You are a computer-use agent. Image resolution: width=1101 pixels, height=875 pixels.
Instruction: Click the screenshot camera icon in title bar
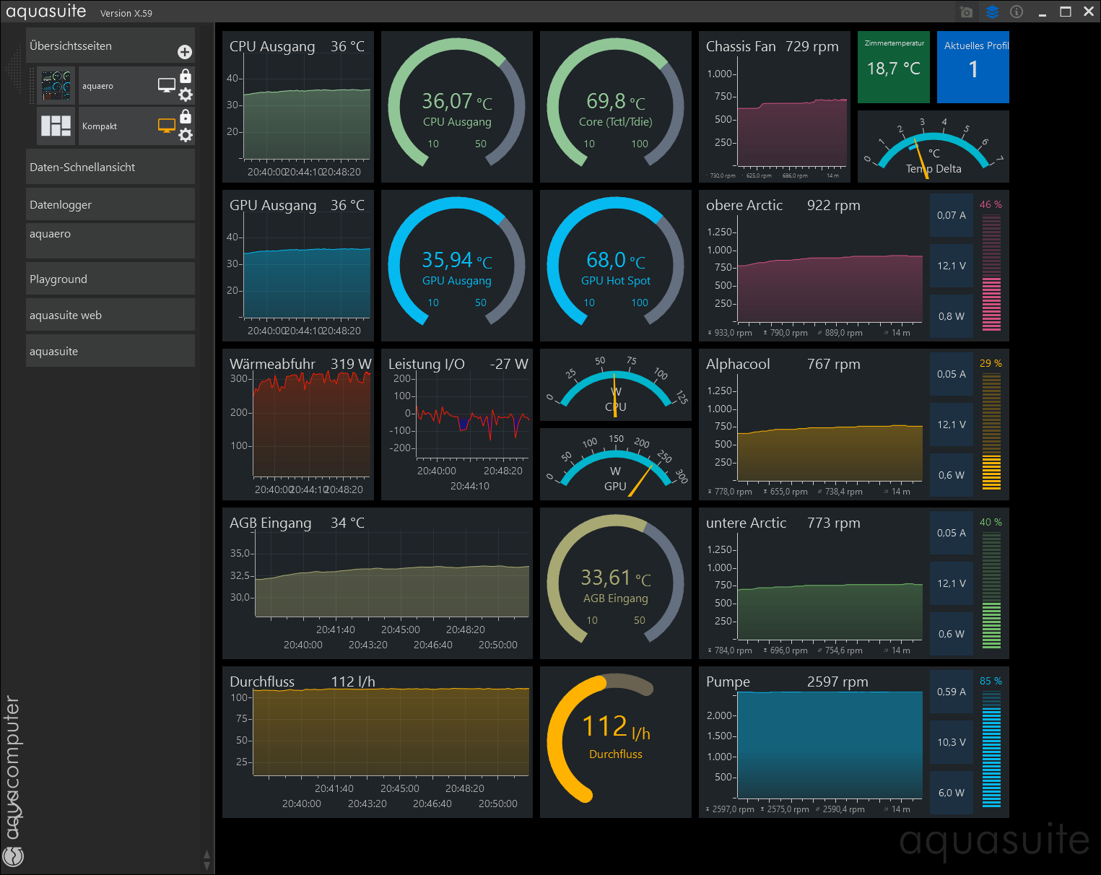[966, 12]
